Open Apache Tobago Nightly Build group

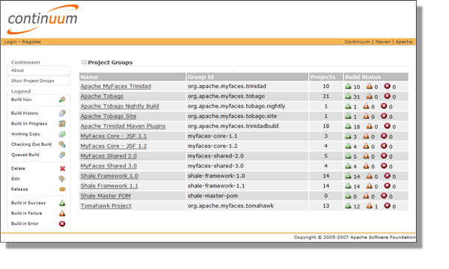(x=120, y=106)
